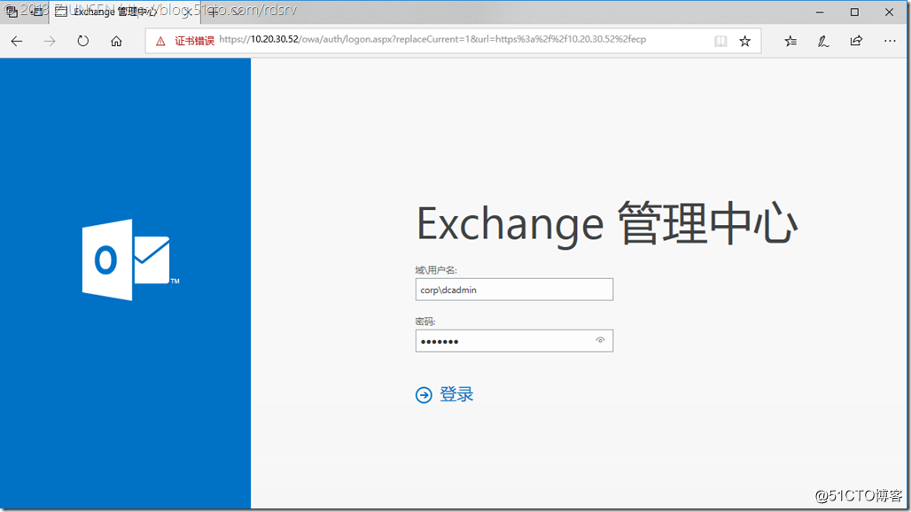Close the browser window
The image size is (911, 512).
(889, 12)
